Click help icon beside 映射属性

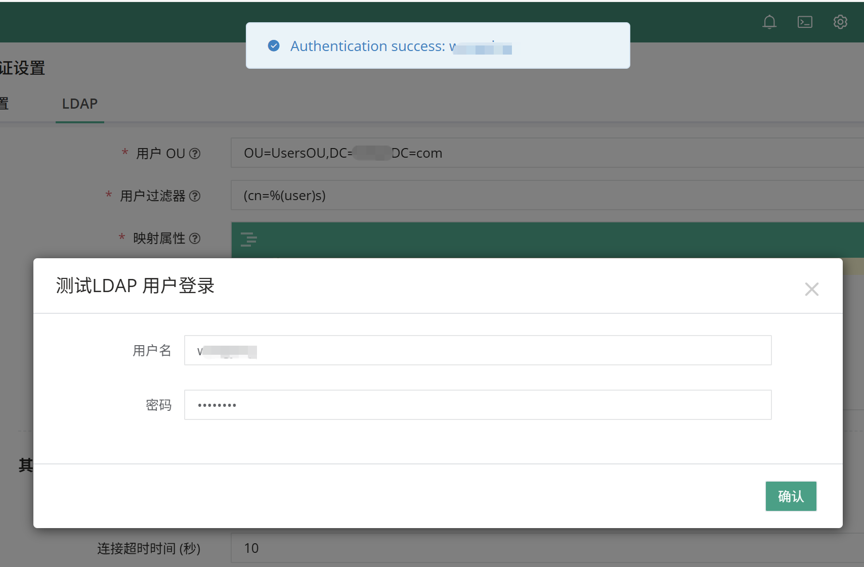pyautogui.click(x=195, y=238)
